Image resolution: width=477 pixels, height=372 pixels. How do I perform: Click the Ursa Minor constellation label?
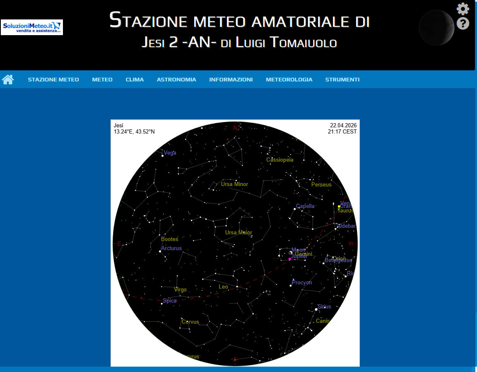tap(234, 184)
